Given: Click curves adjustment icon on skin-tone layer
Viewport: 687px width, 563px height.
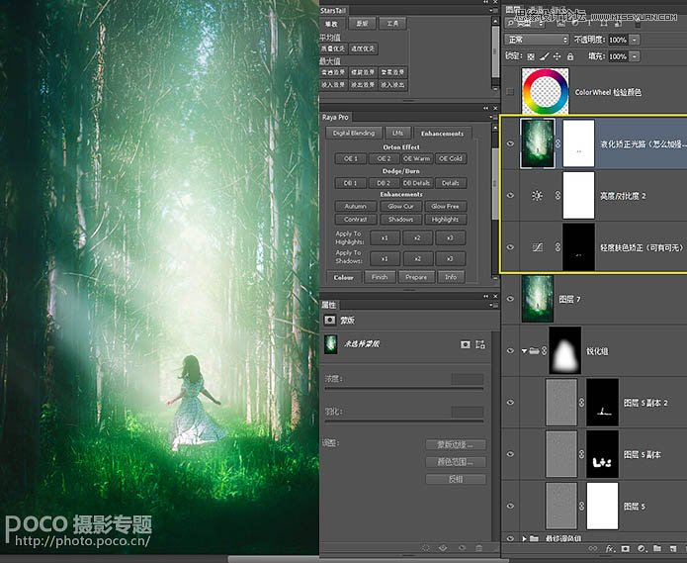Looking at the screenshot, I should pyautogui.click(x=537, y=247).
